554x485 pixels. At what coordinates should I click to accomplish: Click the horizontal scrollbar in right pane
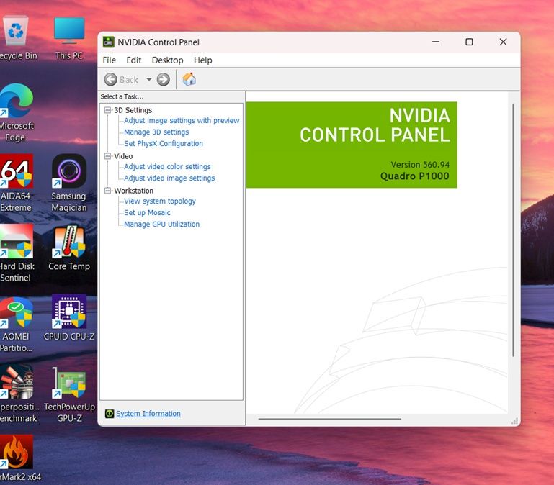pyautogui.click(x=330, y=419)
